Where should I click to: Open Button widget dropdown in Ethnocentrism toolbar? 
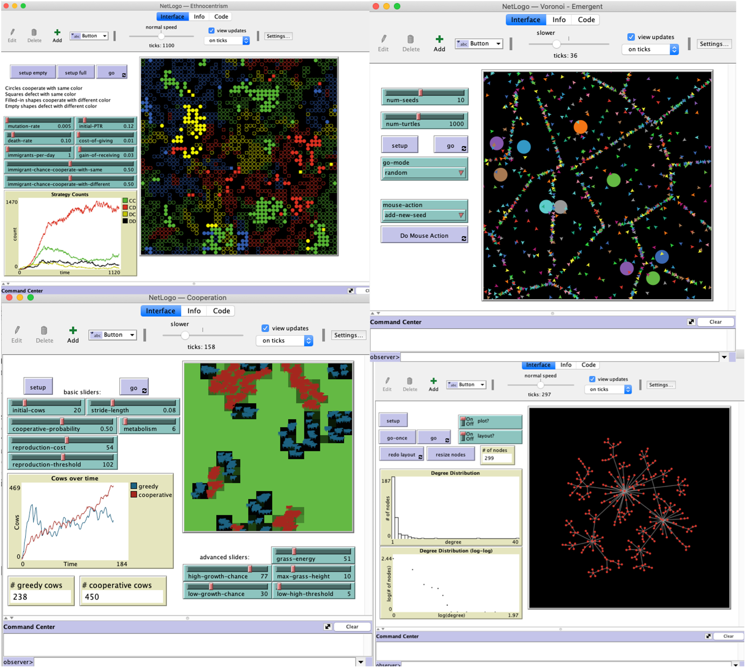pyautogui.click(x=89, y=36)
